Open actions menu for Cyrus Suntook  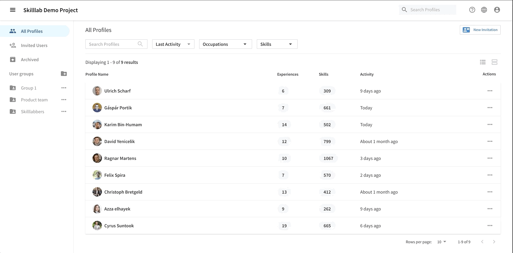coord(490,226)
